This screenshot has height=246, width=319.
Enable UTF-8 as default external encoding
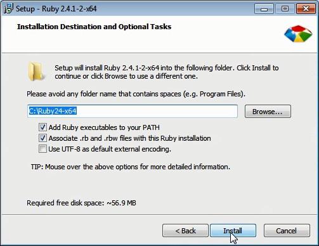42,149
